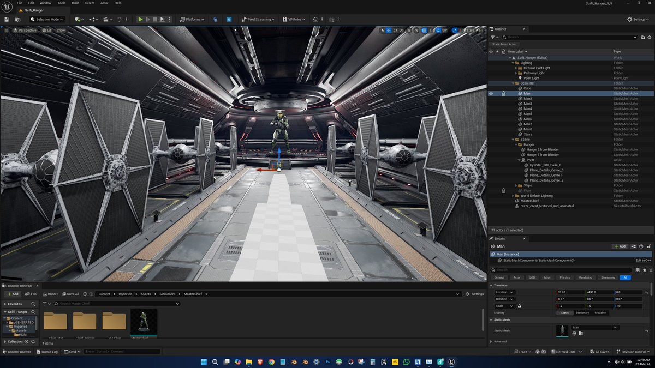Screen dimensions: 655x368
Task: Switch Details filter to Rendering
Action: point(585,277)
